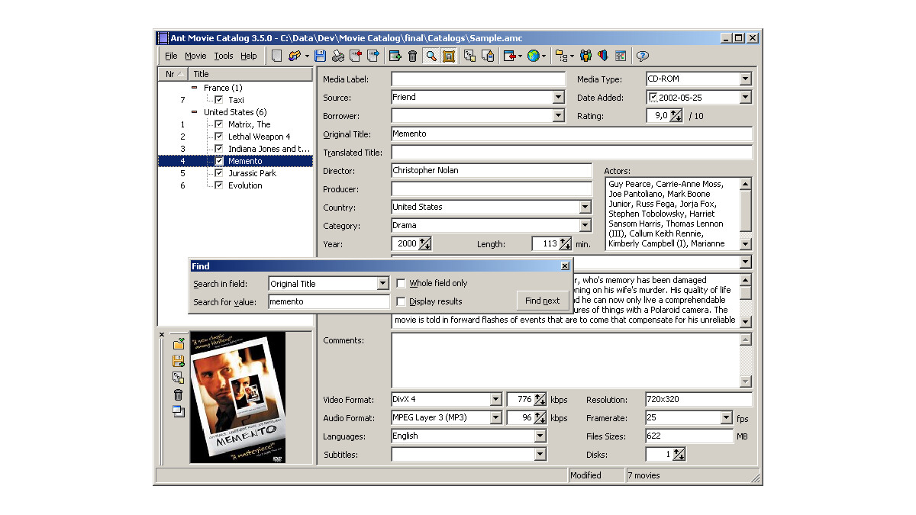Delete the picture using the cover panel trash icon
Screen dimensions: 916x515
click(x=178, y=394)
